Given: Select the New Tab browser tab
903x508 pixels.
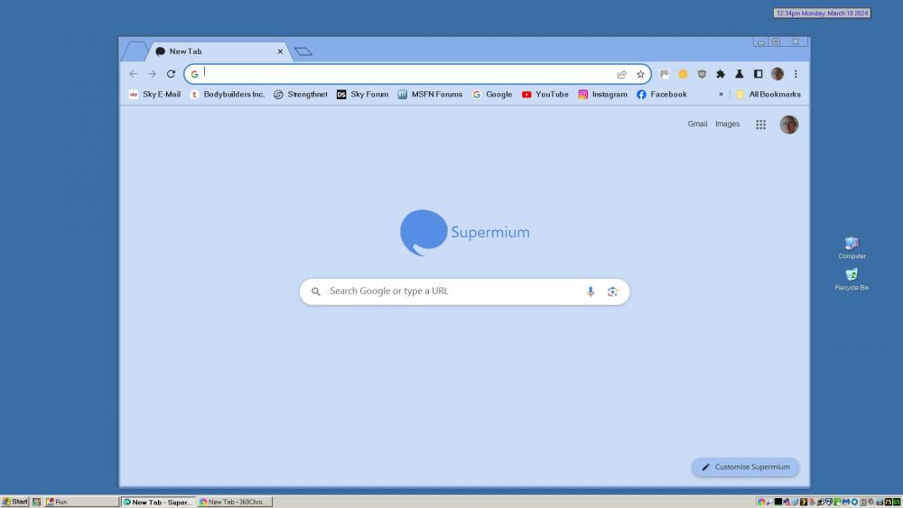Looking at the screenshot, I should pos(217,51).
